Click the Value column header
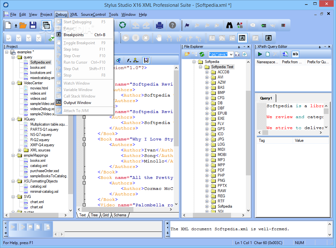This screenshot has height=248, width=336. click(x=299, y=140)
